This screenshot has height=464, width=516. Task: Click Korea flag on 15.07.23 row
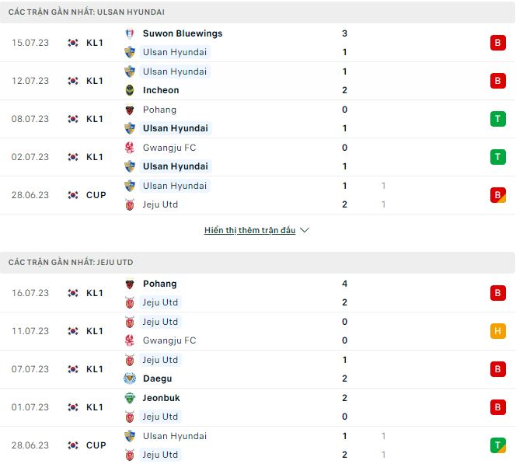click(x=73, y=43)
